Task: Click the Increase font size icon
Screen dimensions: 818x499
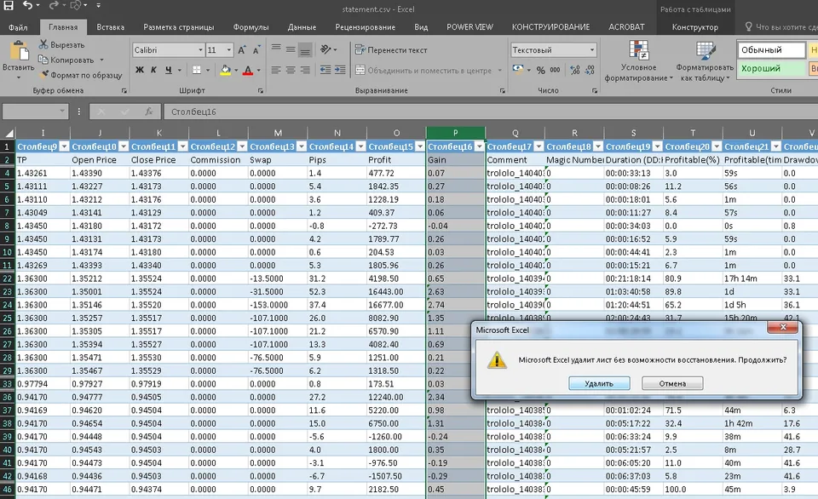Action: (242, 50)
